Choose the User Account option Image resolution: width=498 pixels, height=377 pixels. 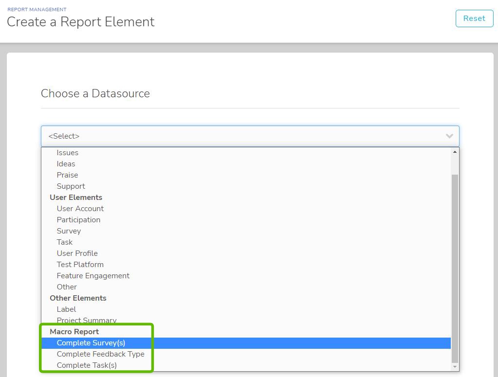pyautogui.click(x=80, y=209)
